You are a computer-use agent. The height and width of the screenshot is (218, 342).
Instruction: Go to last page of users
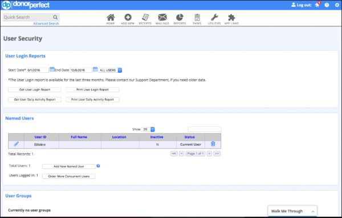(x=217, y=154)
